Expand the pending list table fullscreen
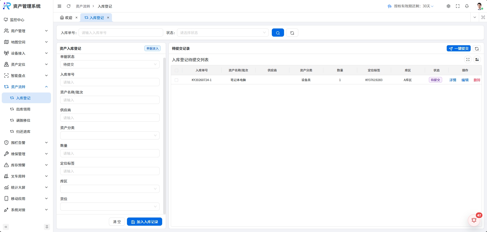The height and width of the screenshot is (232, 487). pyautogui.click(x=468, y=59)
